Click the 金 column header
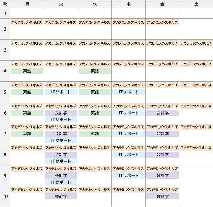This screenshot has width=213, height=207. tap(162, 4)
